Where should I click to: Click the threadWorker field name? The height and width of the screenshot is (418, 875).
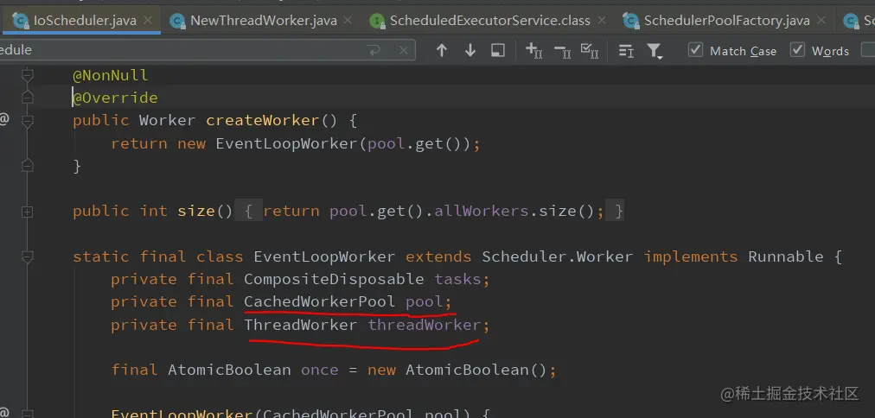click(424, 325)
